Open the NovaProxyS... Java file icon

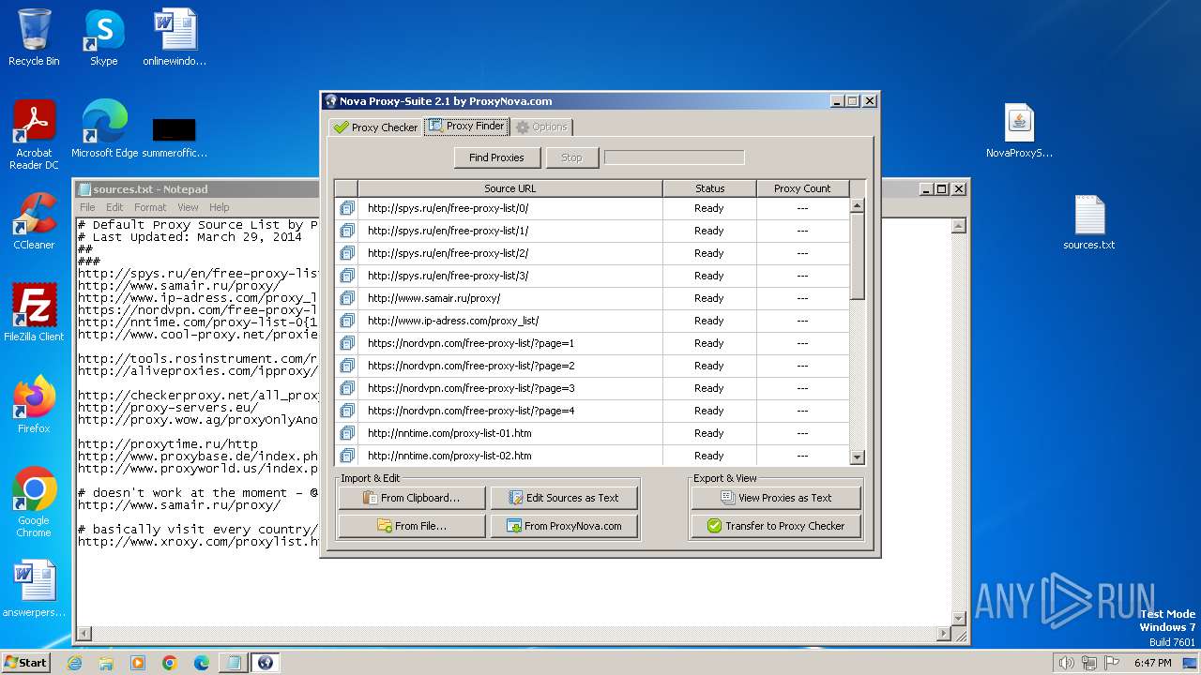(1019, 131)
